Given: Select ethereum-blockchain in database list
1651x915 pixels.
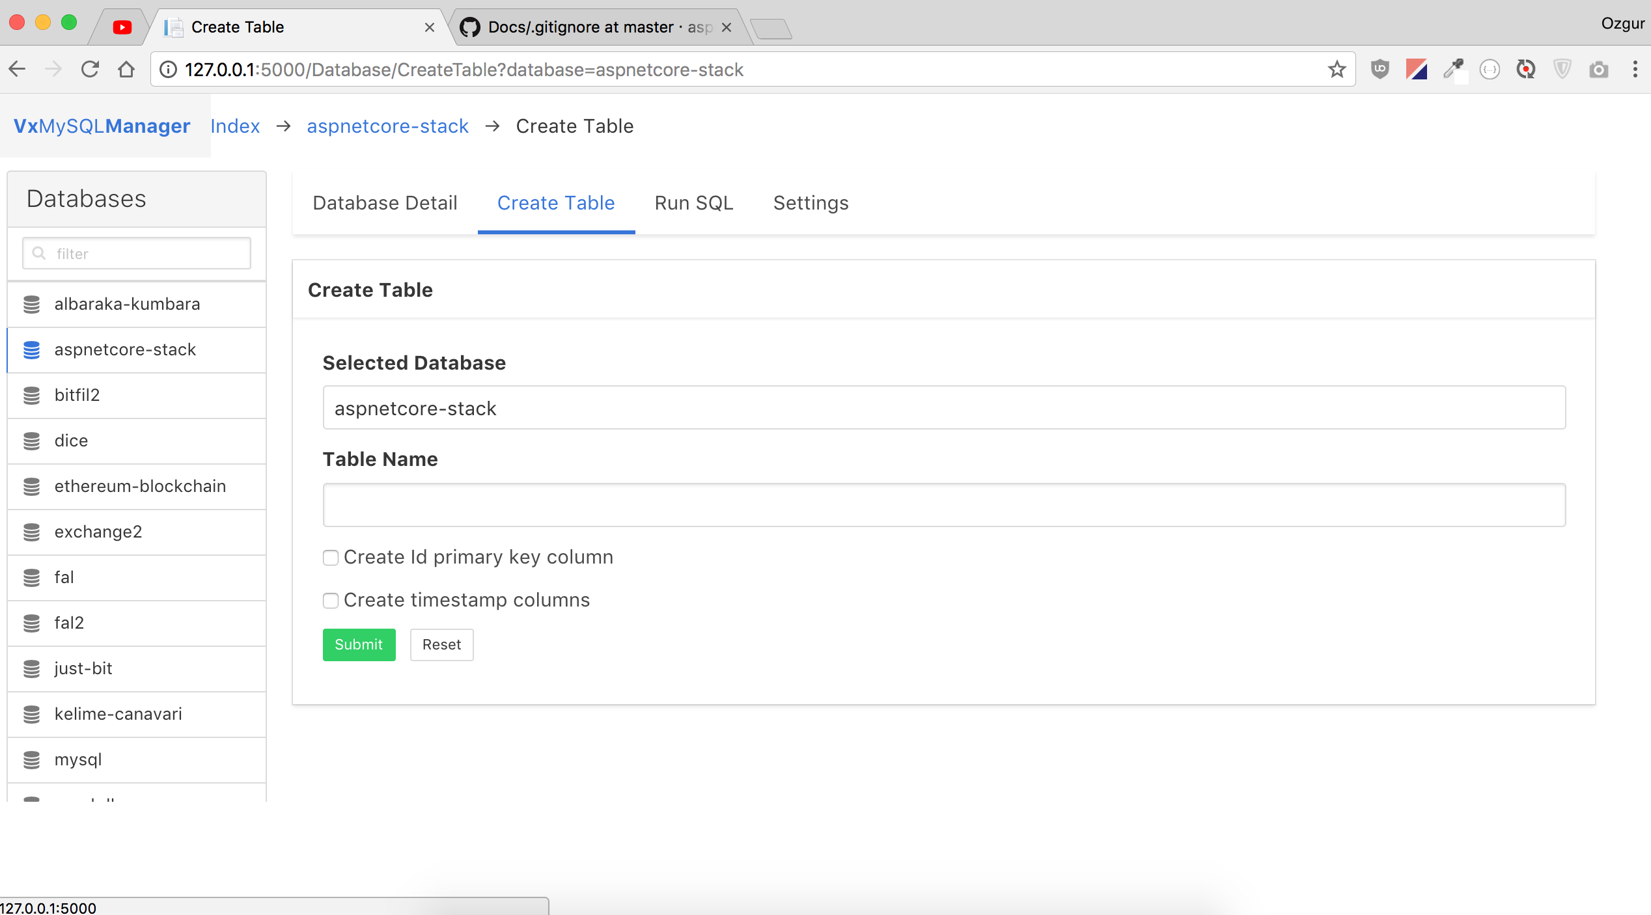Looking at the screenshot, I should [140, 486].
